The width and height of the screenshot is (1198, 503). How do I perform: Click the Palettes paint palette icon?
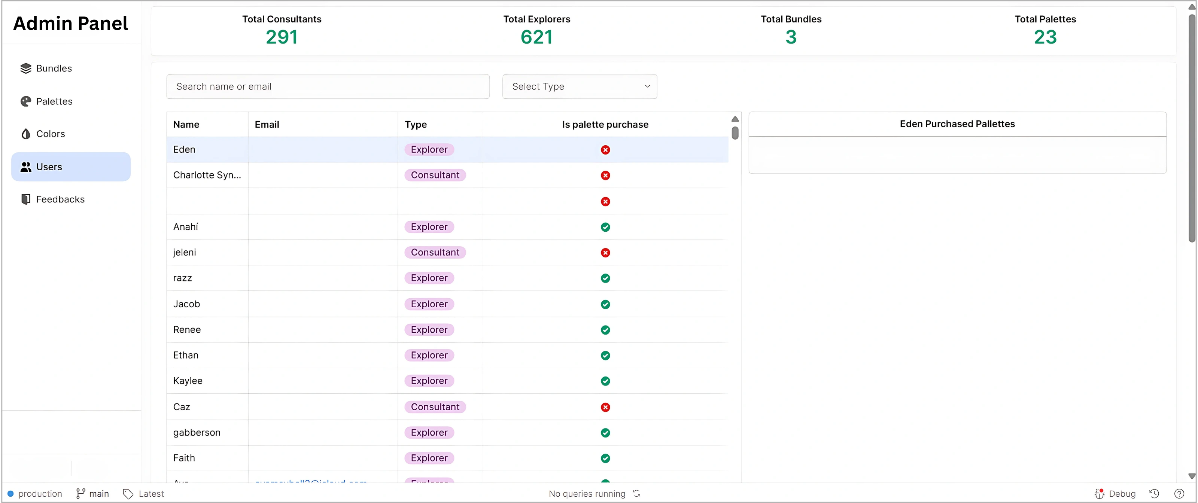25,101
